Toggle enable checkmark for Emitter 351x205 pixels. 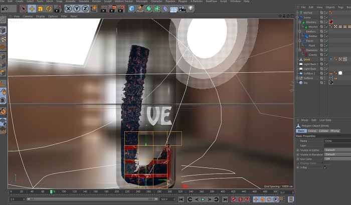(x=326, y=36)
